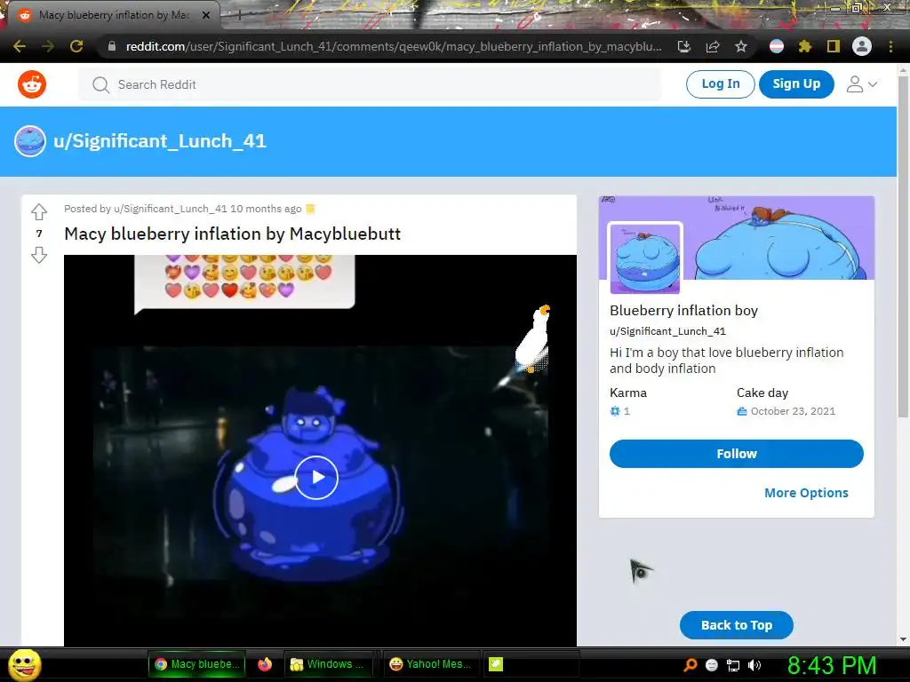Click the volume speaker tray icon

point(754,665)
